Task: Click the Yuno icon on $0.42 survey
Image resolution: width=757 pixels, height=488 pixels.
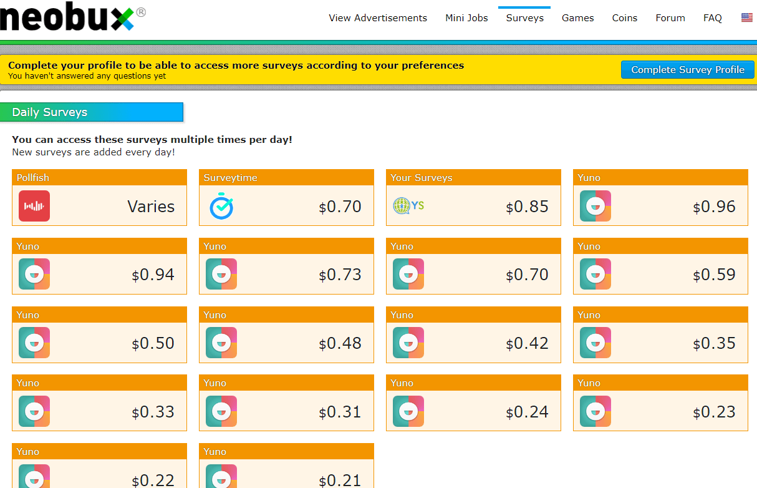Action: [x=408, y=343]
